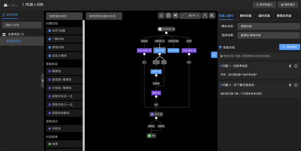301x151 pixels.
Task: Open the 操作演示 button
Action: click(288, 4)
